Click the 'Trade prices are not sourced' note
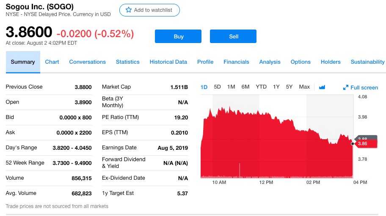Image resolution: width=386 pixels, height=216 pixels. 57,206
